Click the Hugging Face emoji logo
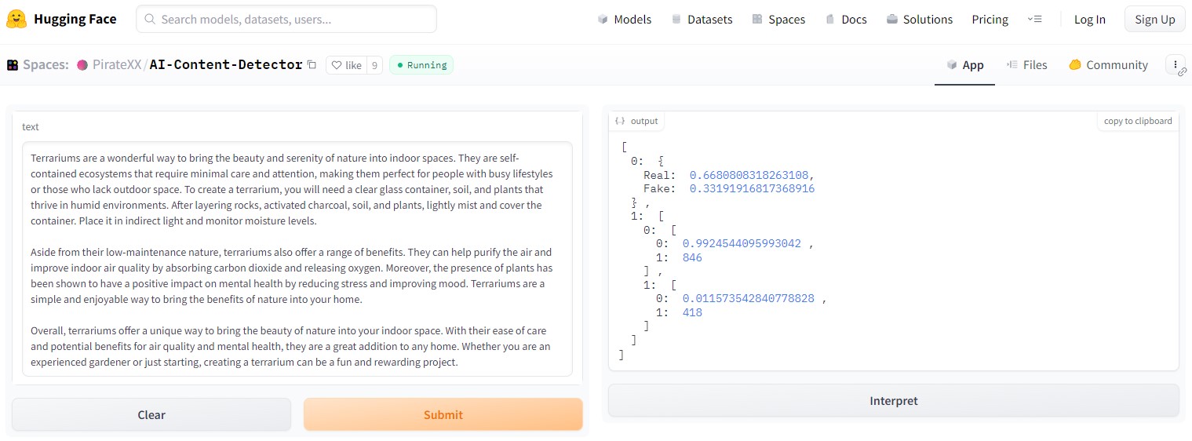The height and width of the screenshot is (441, 1192). point(16,19)
